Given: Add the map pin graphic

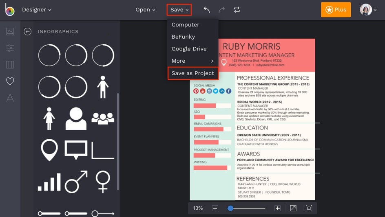Looking at the screenshot, I should click(49, 150).
